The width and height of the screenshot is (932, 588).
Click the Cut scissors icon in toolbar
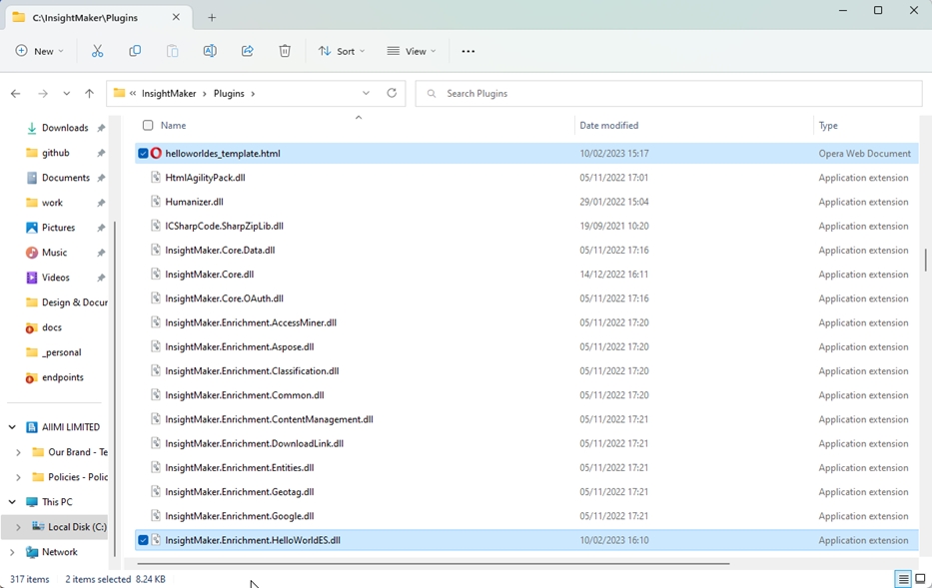tap(97, 51)
